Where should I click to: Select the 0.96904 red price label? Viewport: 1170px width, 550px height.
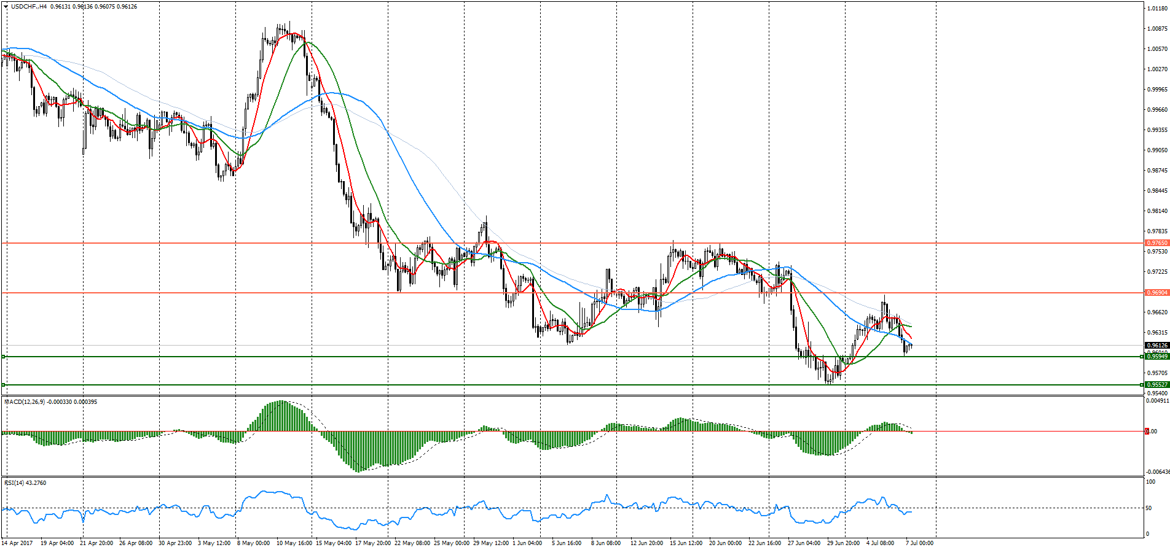[x=1156, y=293]
